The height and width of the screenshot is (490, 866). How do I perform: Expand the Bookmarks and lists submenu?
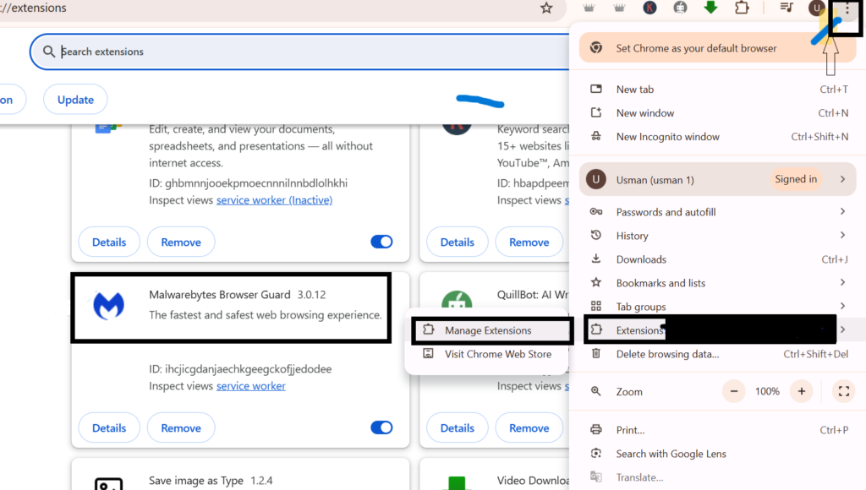click(x=842, y=282)
